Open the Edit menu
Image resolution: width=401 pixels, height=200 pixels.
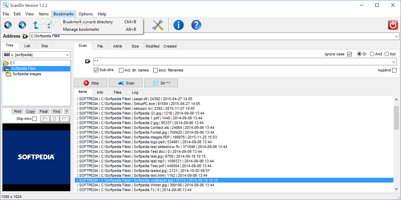point(17,14)
